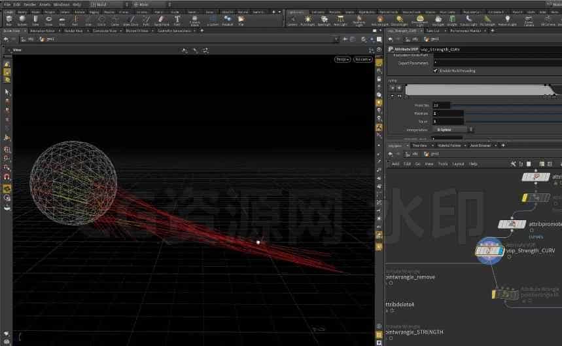Screen dimensions: 562x346
Task: Select the Box shelf tool
Action: [9, 20]
